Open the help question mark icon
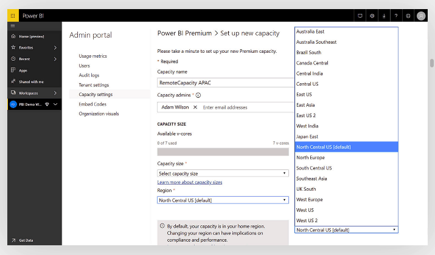The width and height of the screenshot is (435, 255). [x=396, y=16]
